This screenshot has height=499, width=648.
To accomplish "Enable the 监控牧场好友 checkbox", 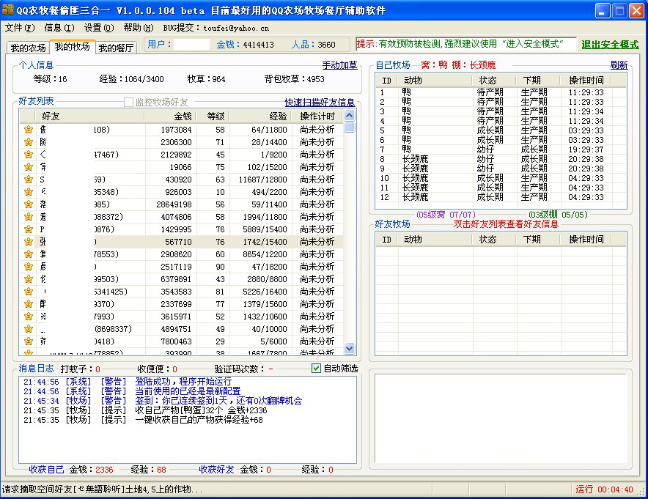I will [128, 102].
